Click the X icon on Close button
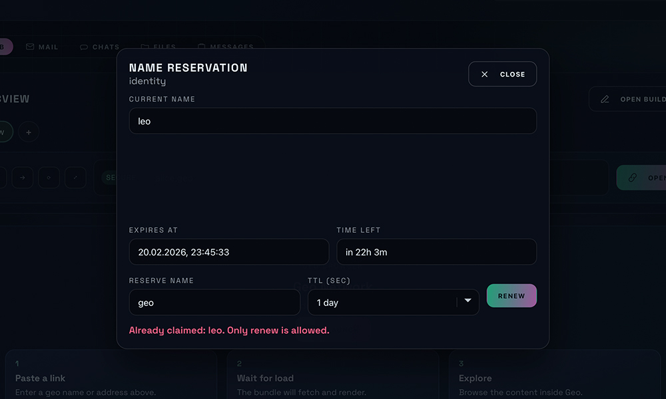Screen dimensions: 666x399 (x=485, y=74)
